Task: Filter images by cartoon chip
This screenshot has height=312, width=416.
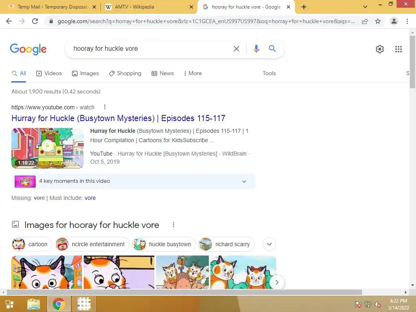Action: click(x=32, y=244)
